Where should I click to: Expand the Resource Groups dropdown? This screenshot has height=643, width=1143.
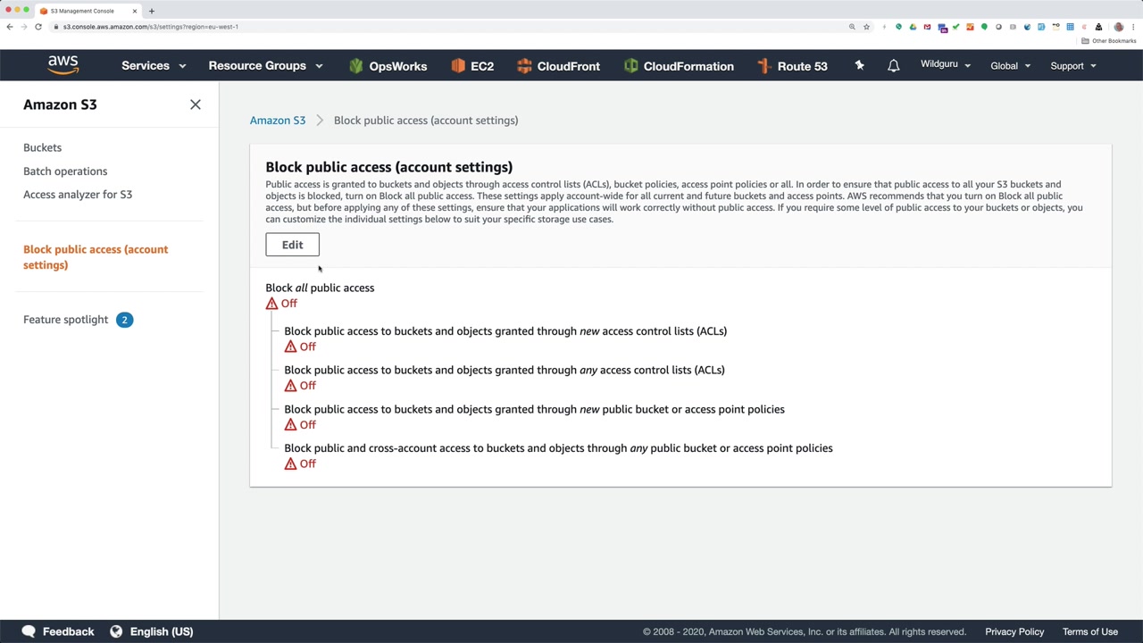click(x=265, y=66)
